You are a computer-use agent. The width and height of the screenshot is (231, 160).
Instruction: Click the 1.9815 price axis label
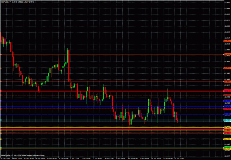coord(228,85)
